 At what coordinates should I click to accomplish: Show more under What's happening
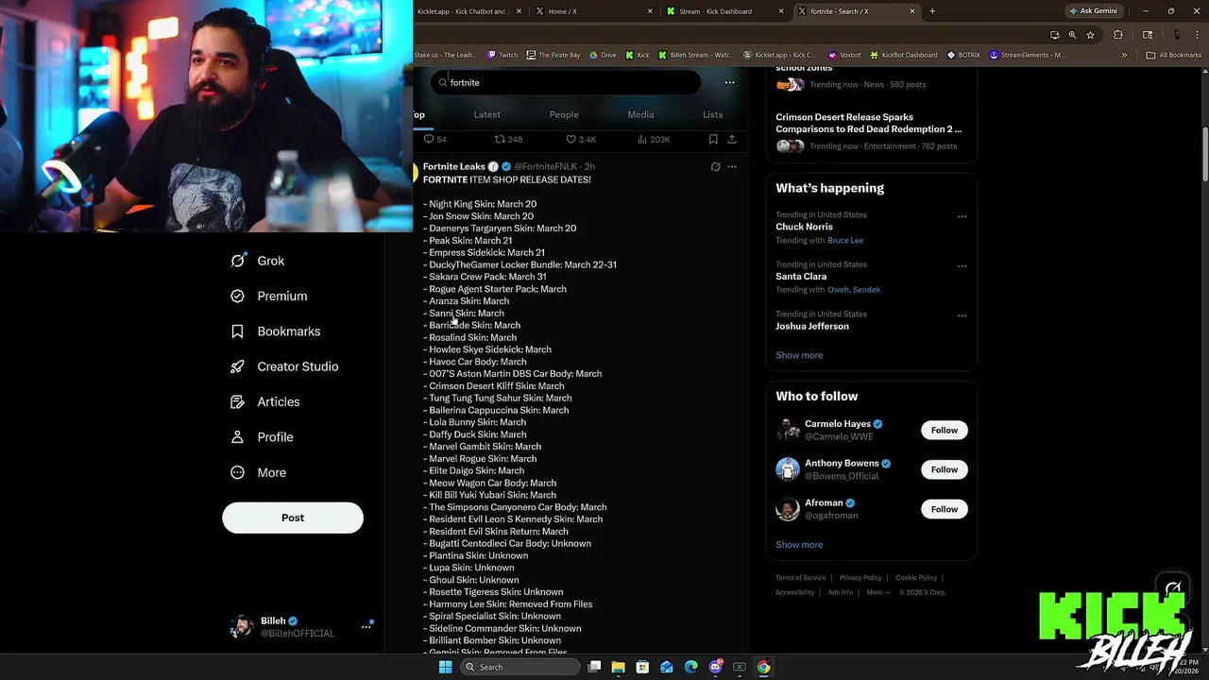pyautogui.click(x=799, y=355)
